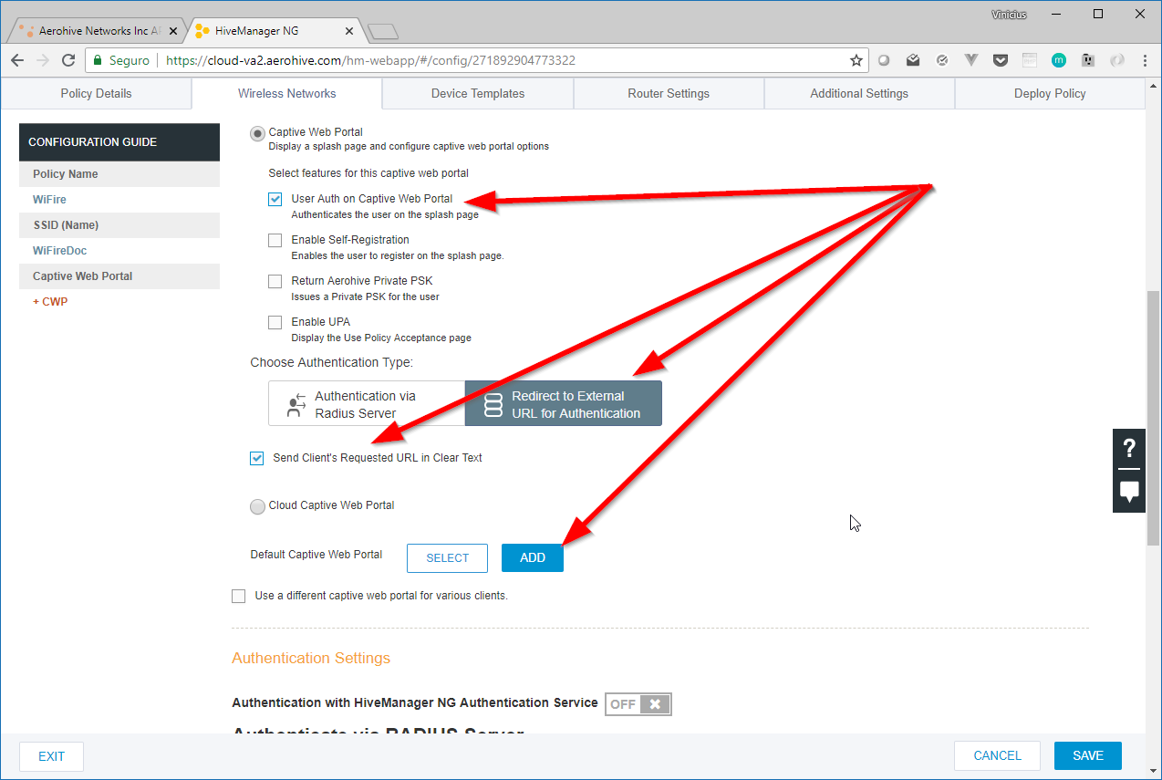Viewport: 1162px width, 780px height.
Task: Click the circular checkmark extension icon
Action: tap(942, 60)
